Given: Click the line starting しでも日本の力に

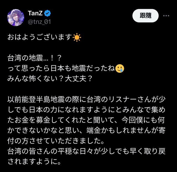Looking at the screenshot, I should coord(87,110).
